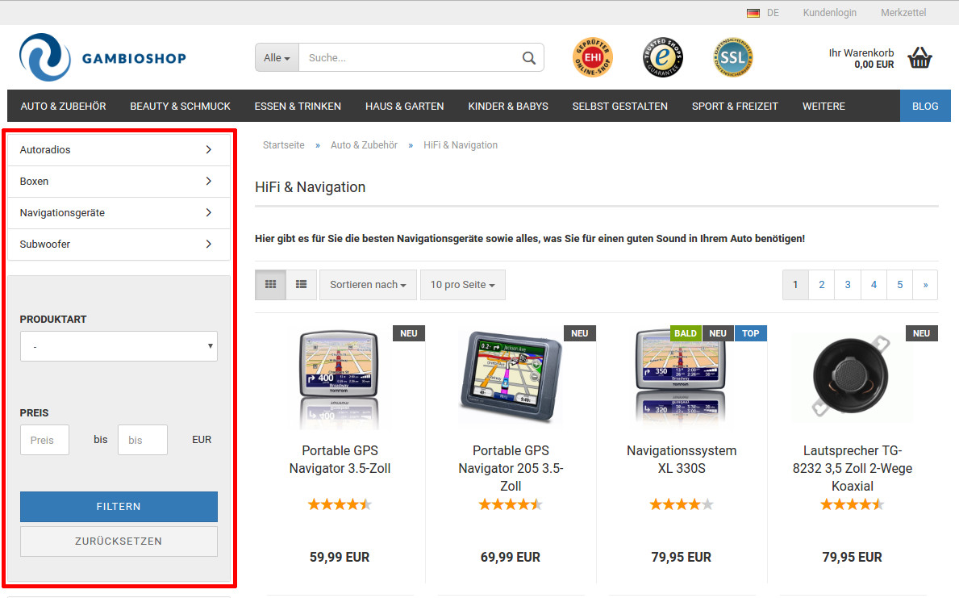Switch to grid tile view

(x=271, y=285)
